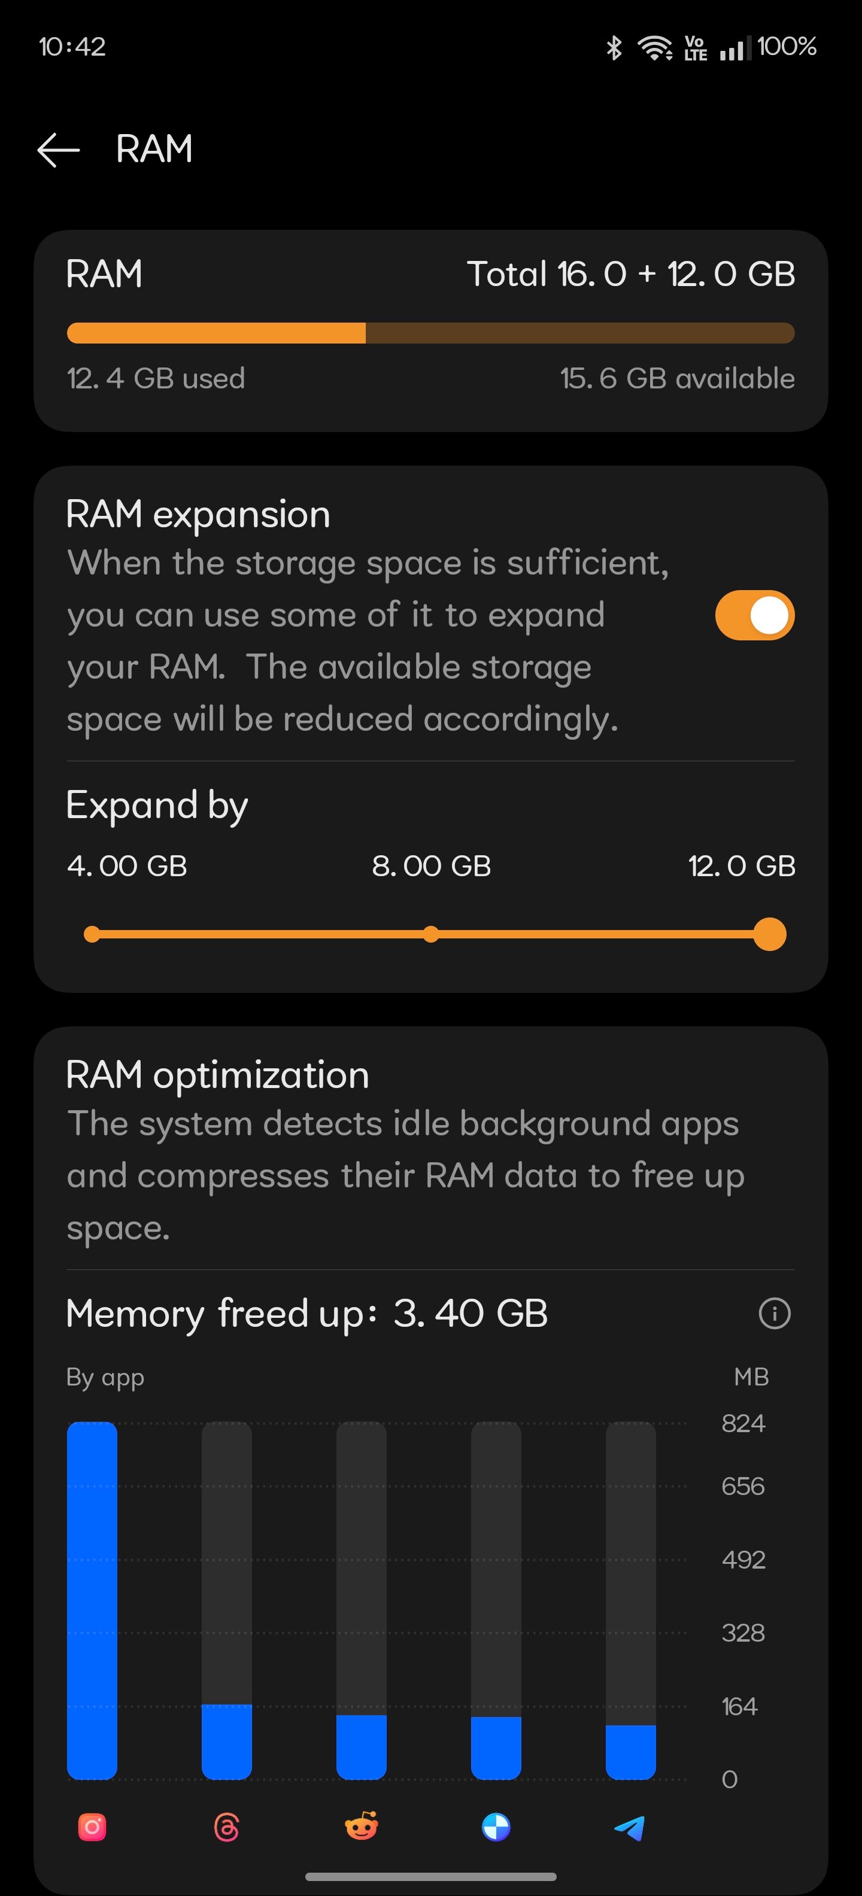Tap the Telegram app icon

click(x=630, y=1828)
